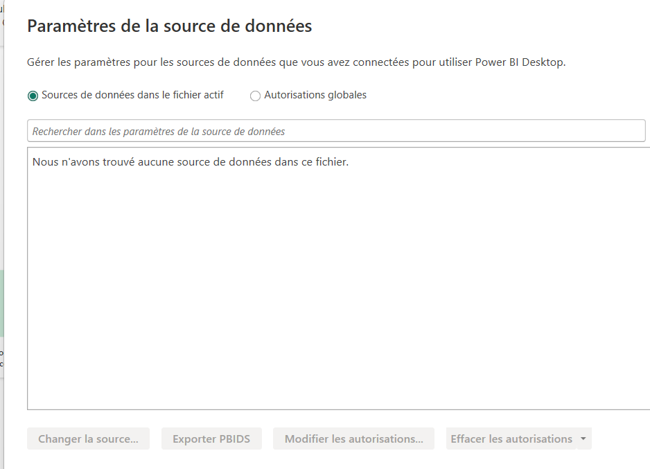Screen dimensions: 650x469
Task: Click the 'Exporter PBIDS' button
Action: pos(211,439)
